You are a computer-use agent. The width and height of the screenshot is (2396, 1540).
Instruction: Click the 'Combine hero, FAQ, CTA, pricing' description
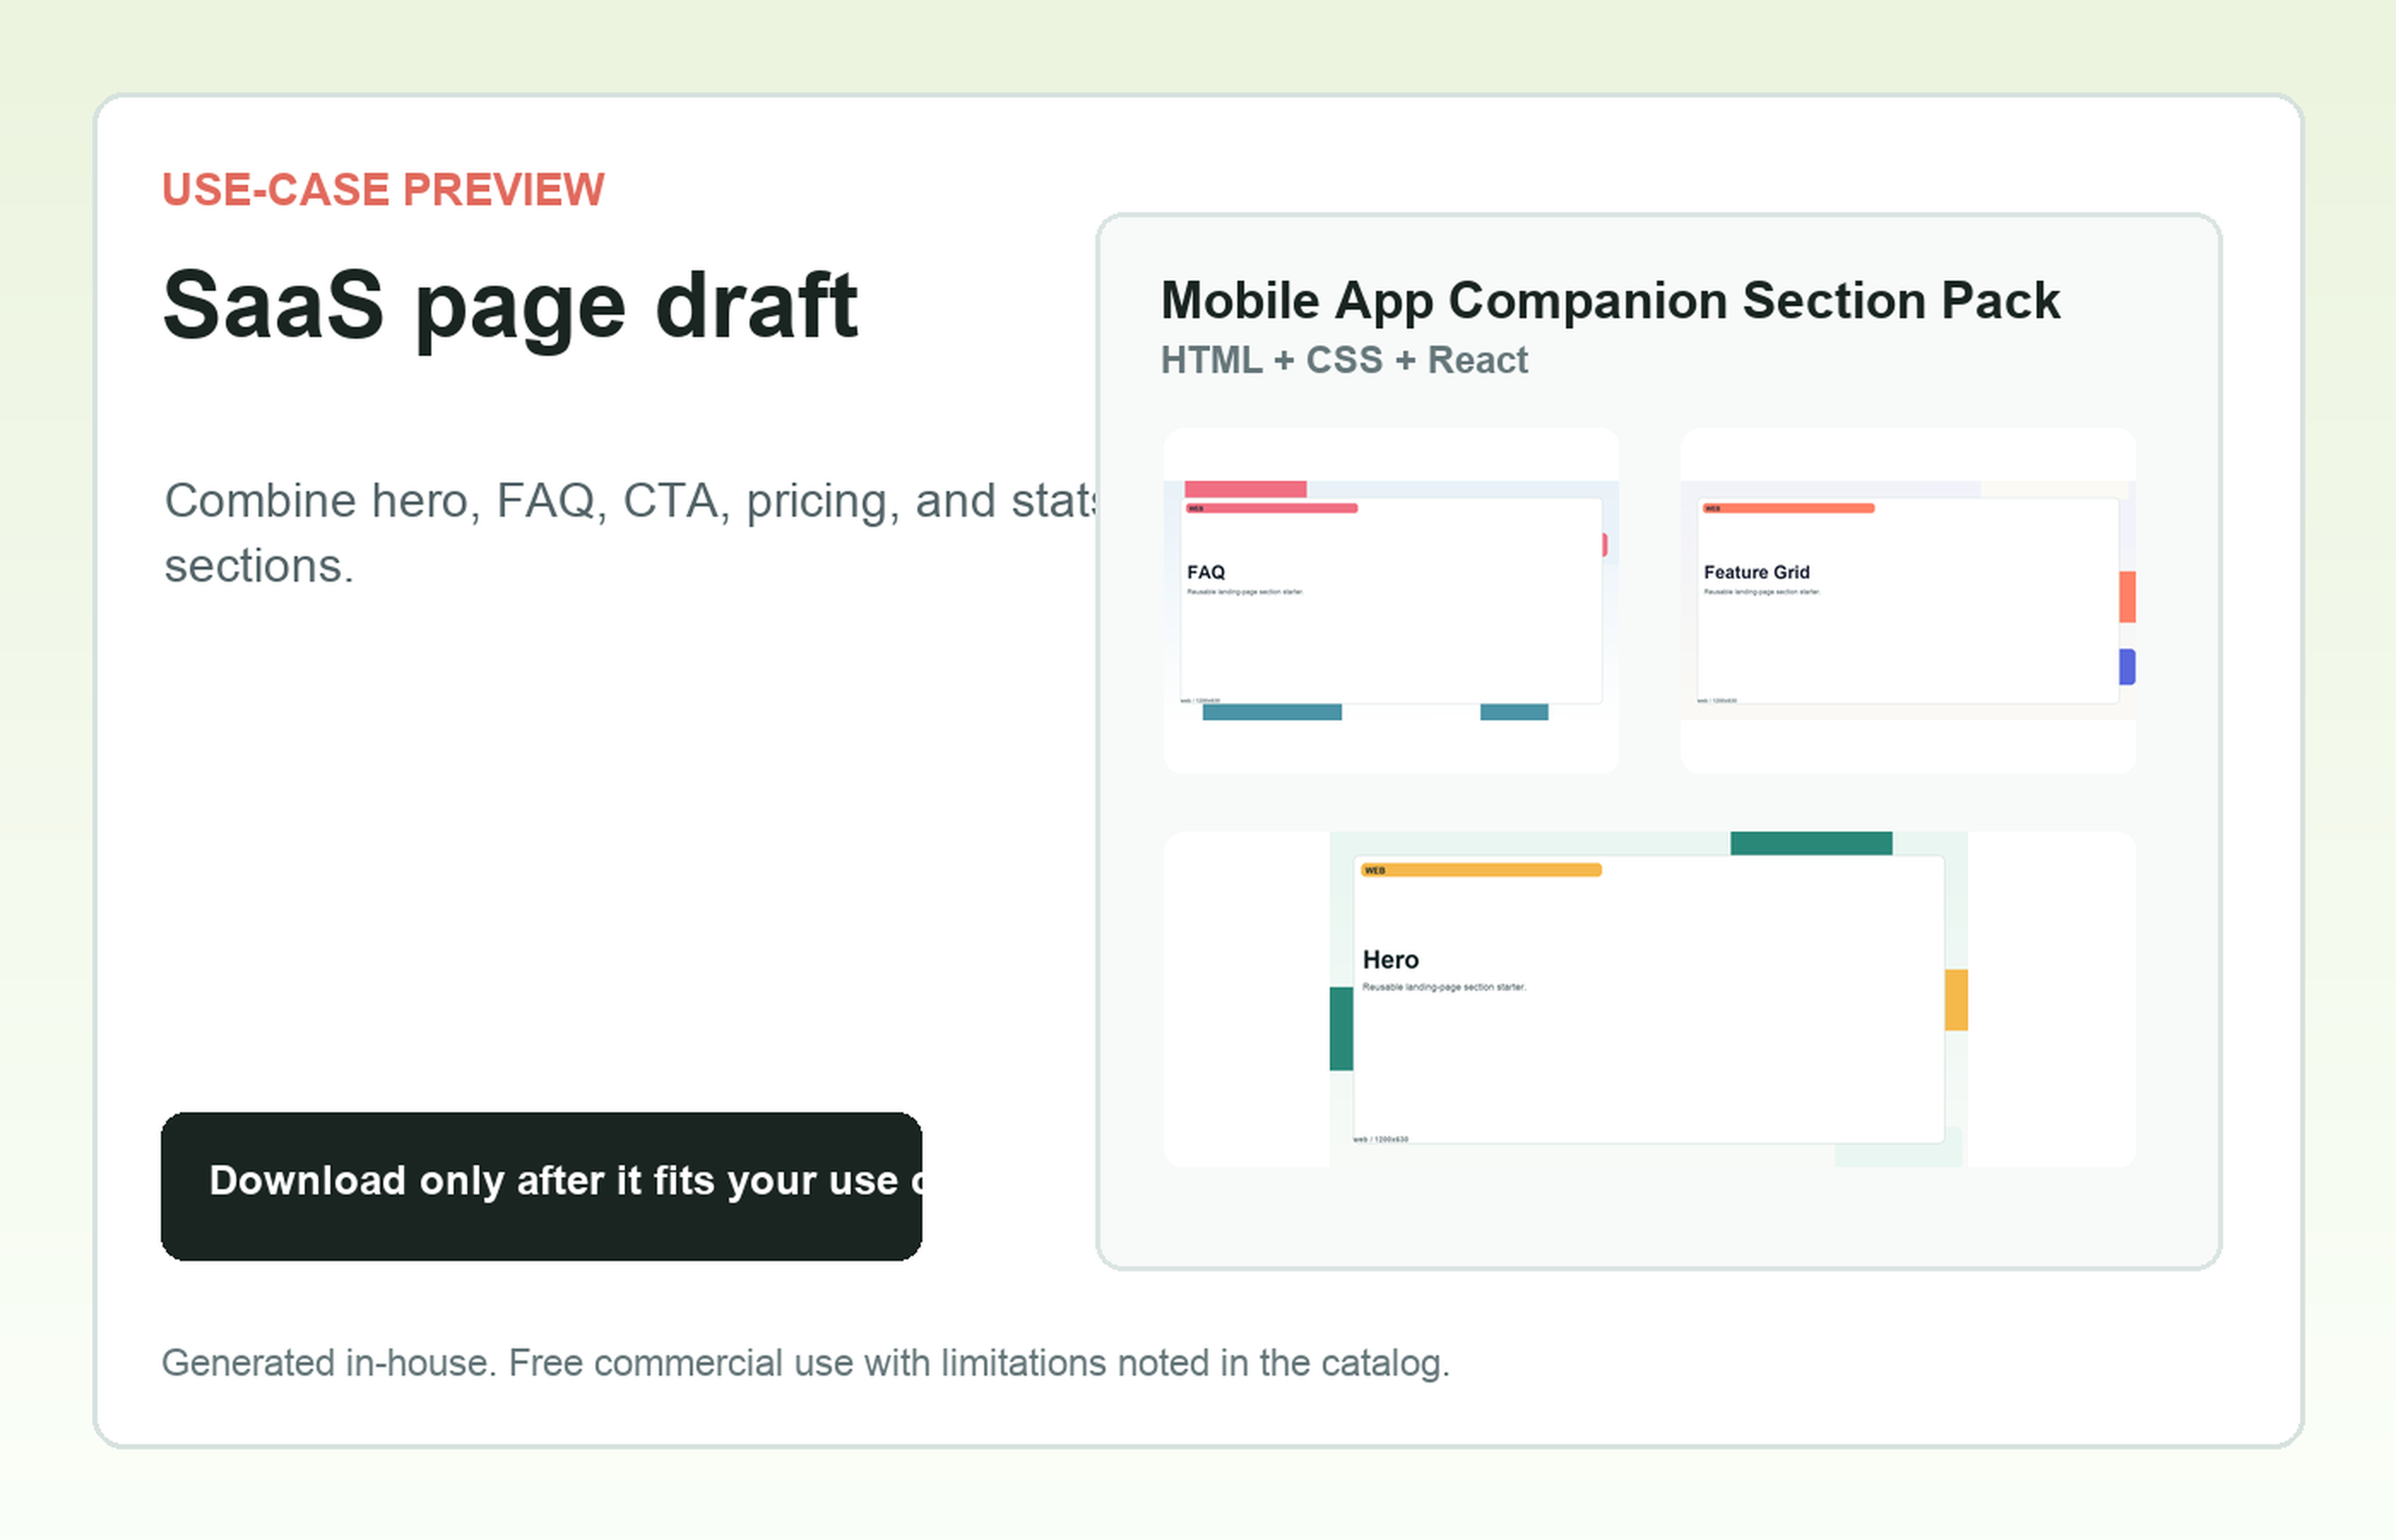click(630, 533)
